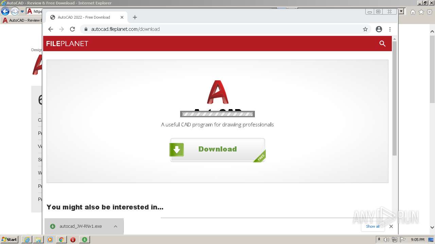This screenshot has width=435, height=244.
Task: Open the file explorer taskbar icon
Action: tap(38, 240)
